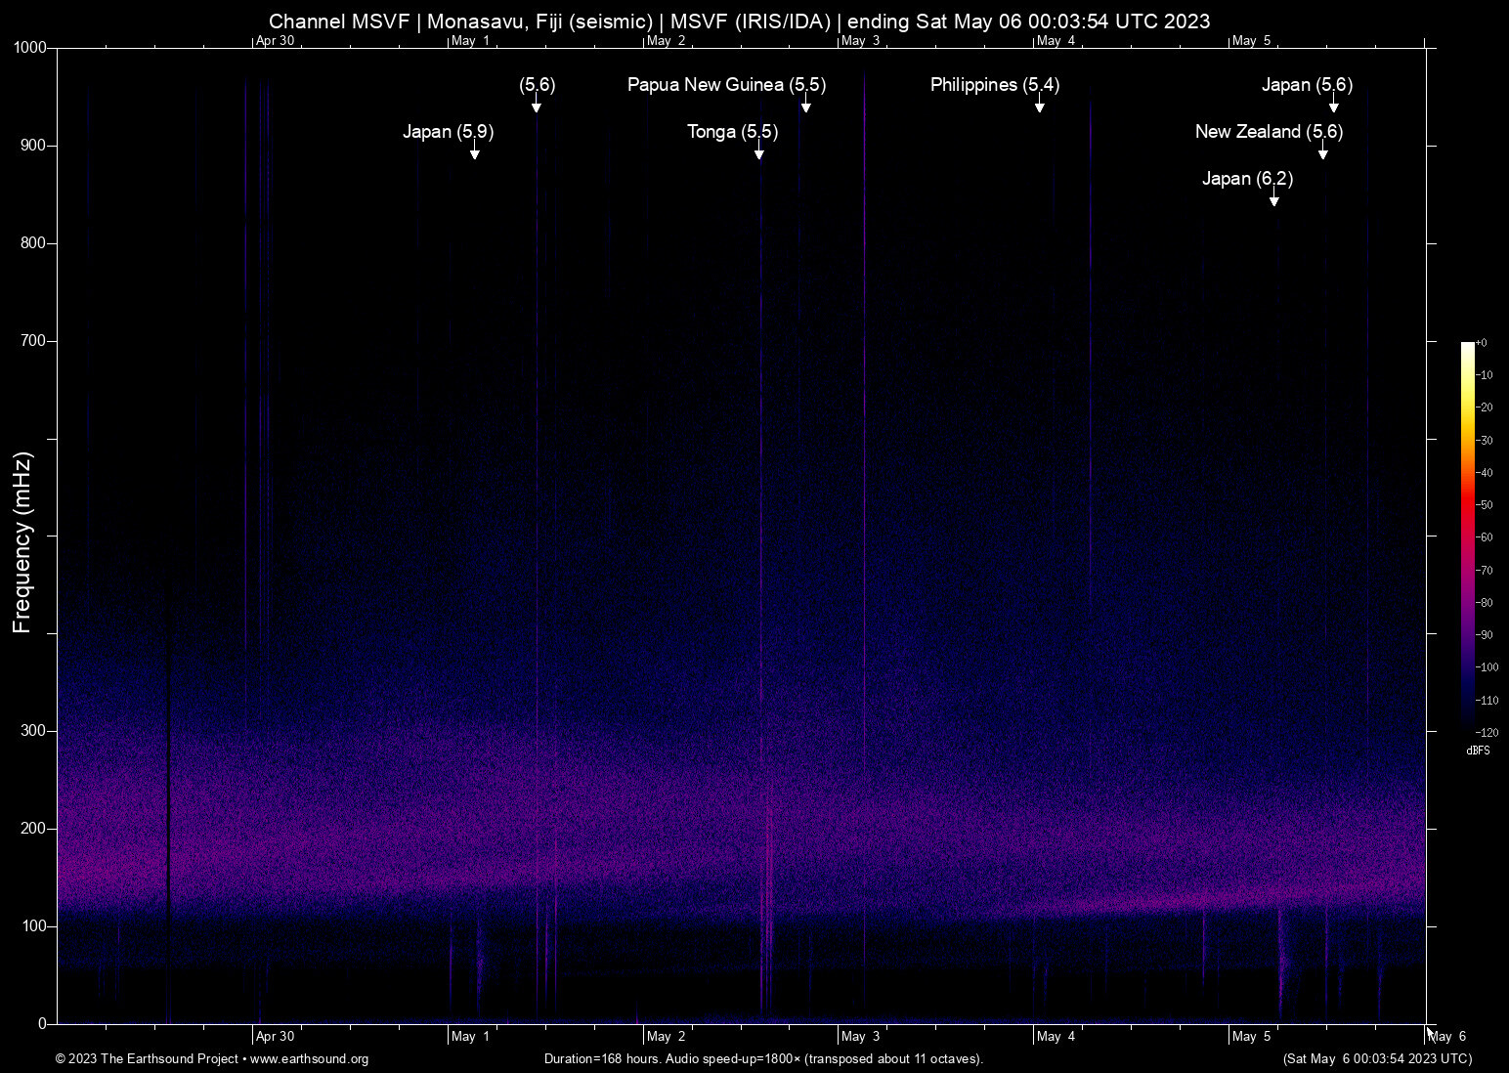Select the arrow marker below Japan (6.2)
The height and width of the screenshot is (1073, 1509).
(x=1274, y=199)
